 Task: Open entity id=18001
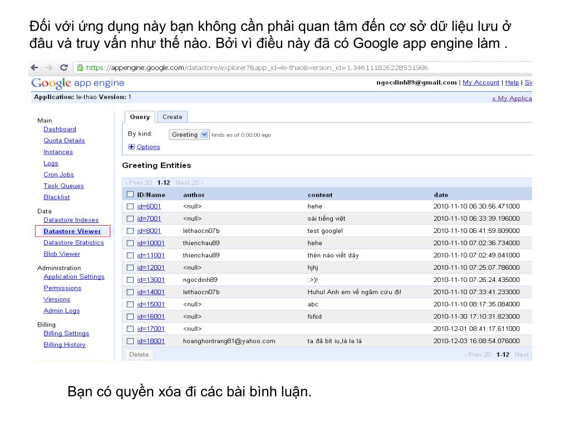pos(151,341)
